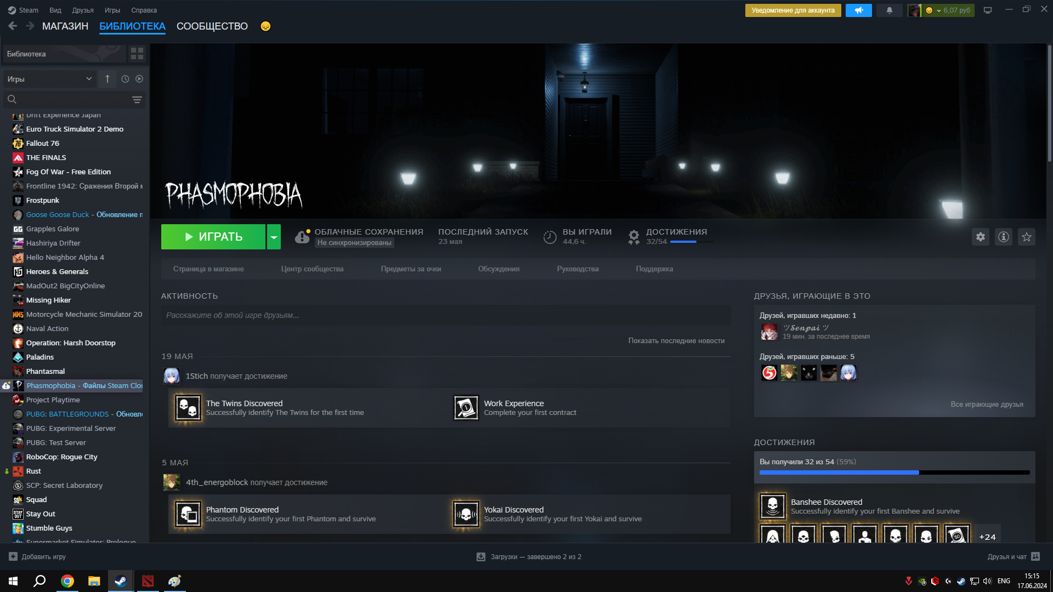Click the account notification yellow button
This screenshot has height=592, width=1053.
pyautogui.click(x=793, y=10)
